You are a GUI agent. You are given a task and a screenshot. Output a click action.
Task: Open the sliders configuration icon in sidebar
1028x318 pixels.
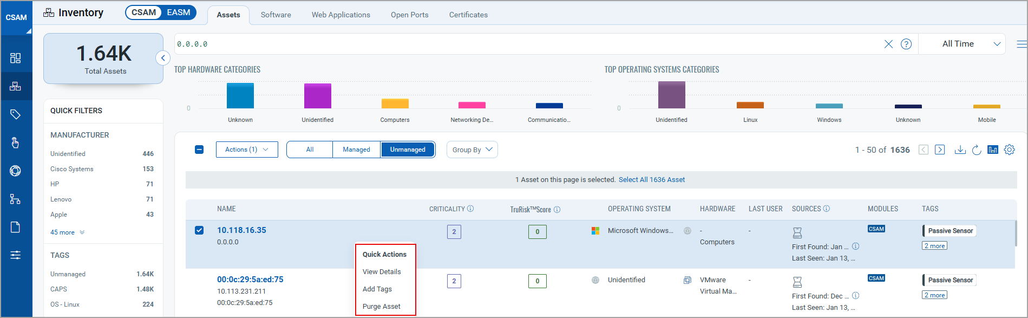(16, 255)
